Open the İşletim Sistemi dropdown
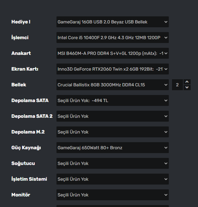This screenshot has height=207, width=198. (x=112, y=179)
